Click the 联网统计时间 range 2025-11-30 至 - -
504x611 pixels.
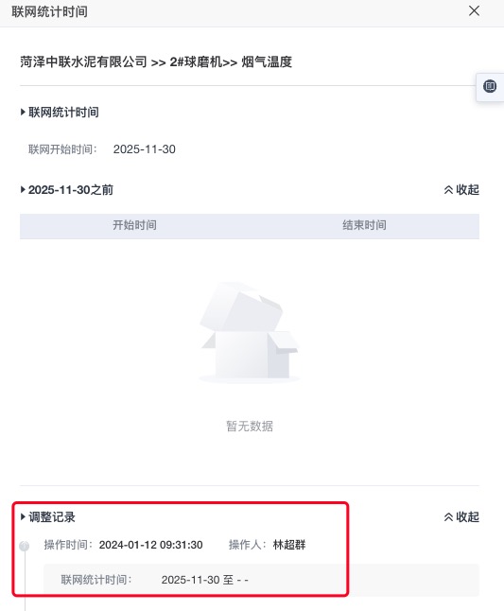tap(205, 580)
